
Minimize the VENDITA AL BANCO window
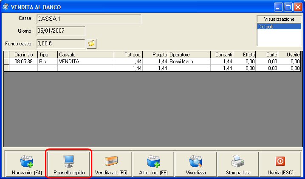[278, 7]
